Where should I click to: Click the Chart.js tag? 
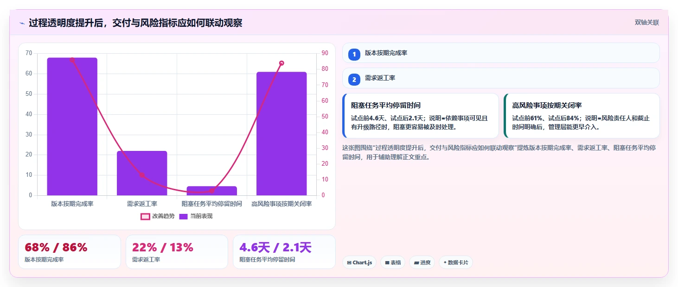(359, 262)
